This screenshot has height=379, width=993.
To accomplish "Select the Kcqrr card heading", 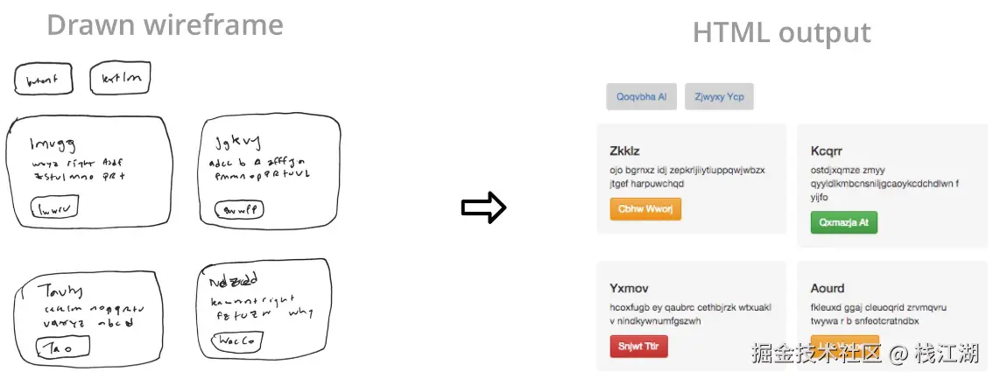I will coord(827,151).
